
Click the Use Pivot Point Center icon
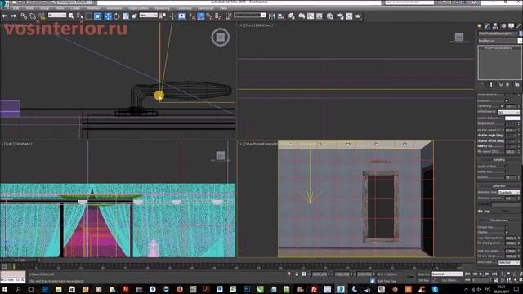tap(163, 16)
